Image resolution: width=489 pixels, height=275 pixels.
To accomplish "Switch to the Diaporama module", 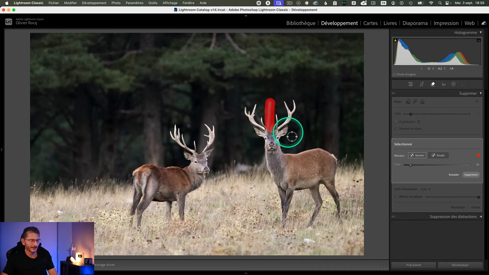I will [415, 23].
